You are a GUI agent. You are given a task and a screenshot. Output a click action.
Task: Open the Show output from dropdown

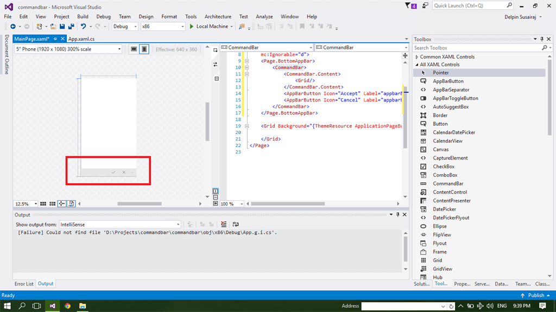pos(120,224)
